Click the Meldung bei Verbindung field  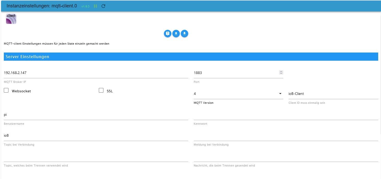[286, 136]
